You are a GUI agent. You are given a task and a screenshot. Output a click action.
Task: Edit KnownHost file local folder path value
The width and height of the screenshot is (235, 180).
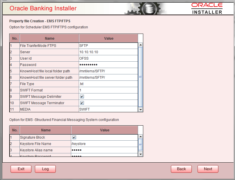(x=108, y=71)
